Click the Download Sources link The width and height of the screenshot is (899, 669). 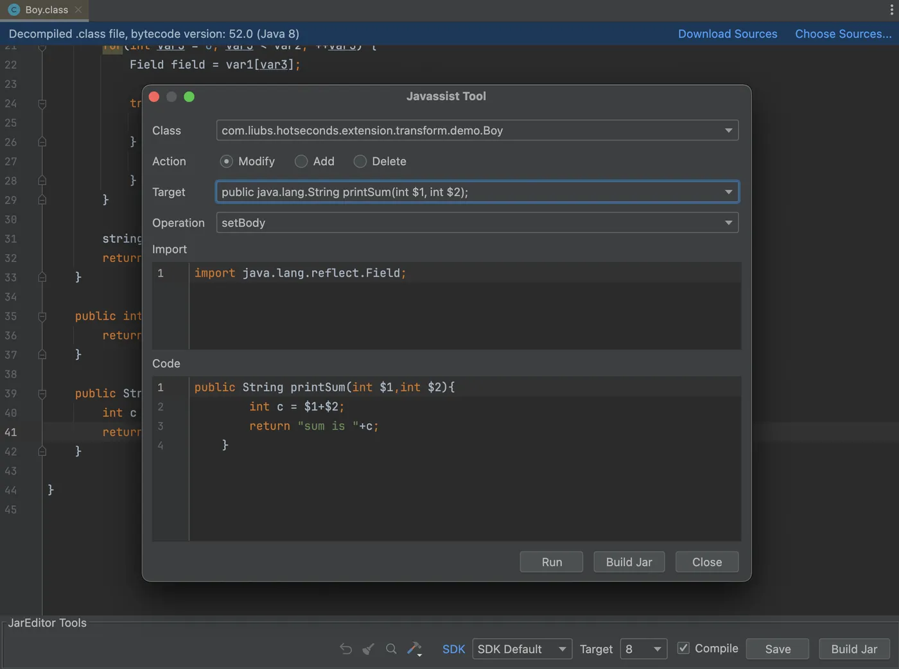[728, 34]
